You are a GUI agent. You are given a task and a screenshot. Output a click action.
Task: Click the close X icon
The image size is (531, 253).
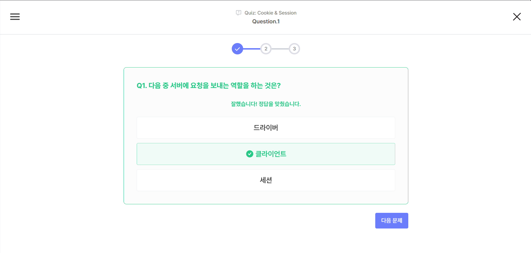(517, 17)
